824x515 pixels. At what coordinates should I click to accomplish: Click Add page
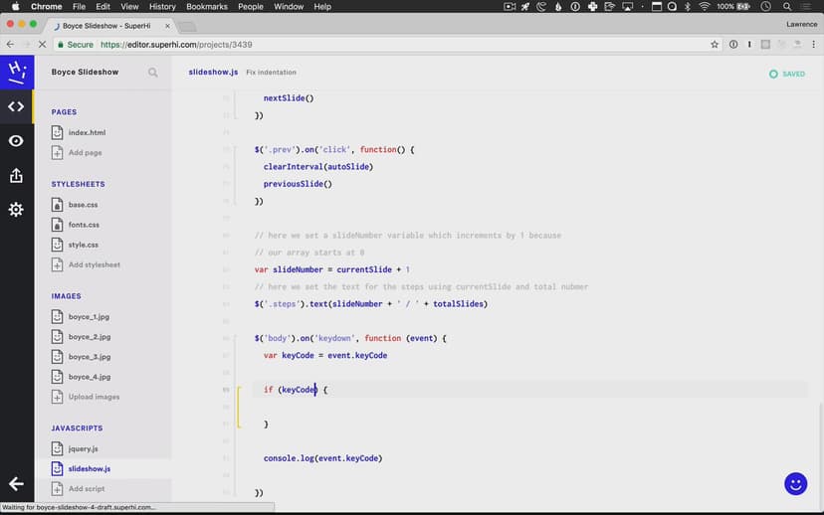tap(85, 153)
